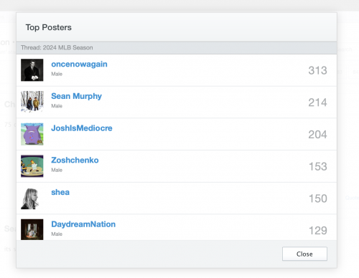Click Sean Murphy's snowy avatar image
This screenshot has height=278, width=359.
pos(32,102)
